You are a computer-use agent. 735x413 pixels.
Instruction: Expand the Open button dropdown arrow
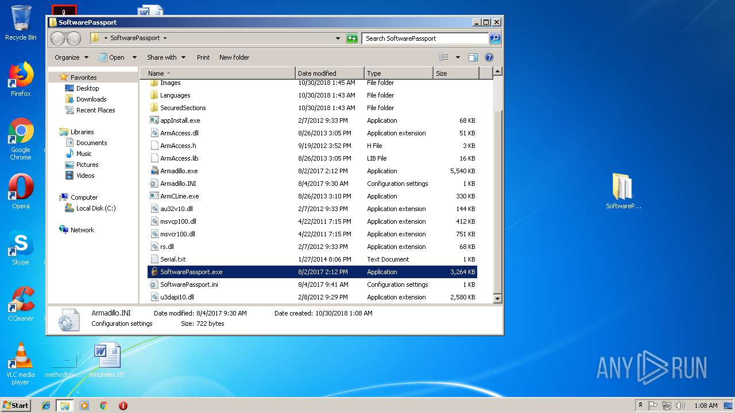click(134, 57)
